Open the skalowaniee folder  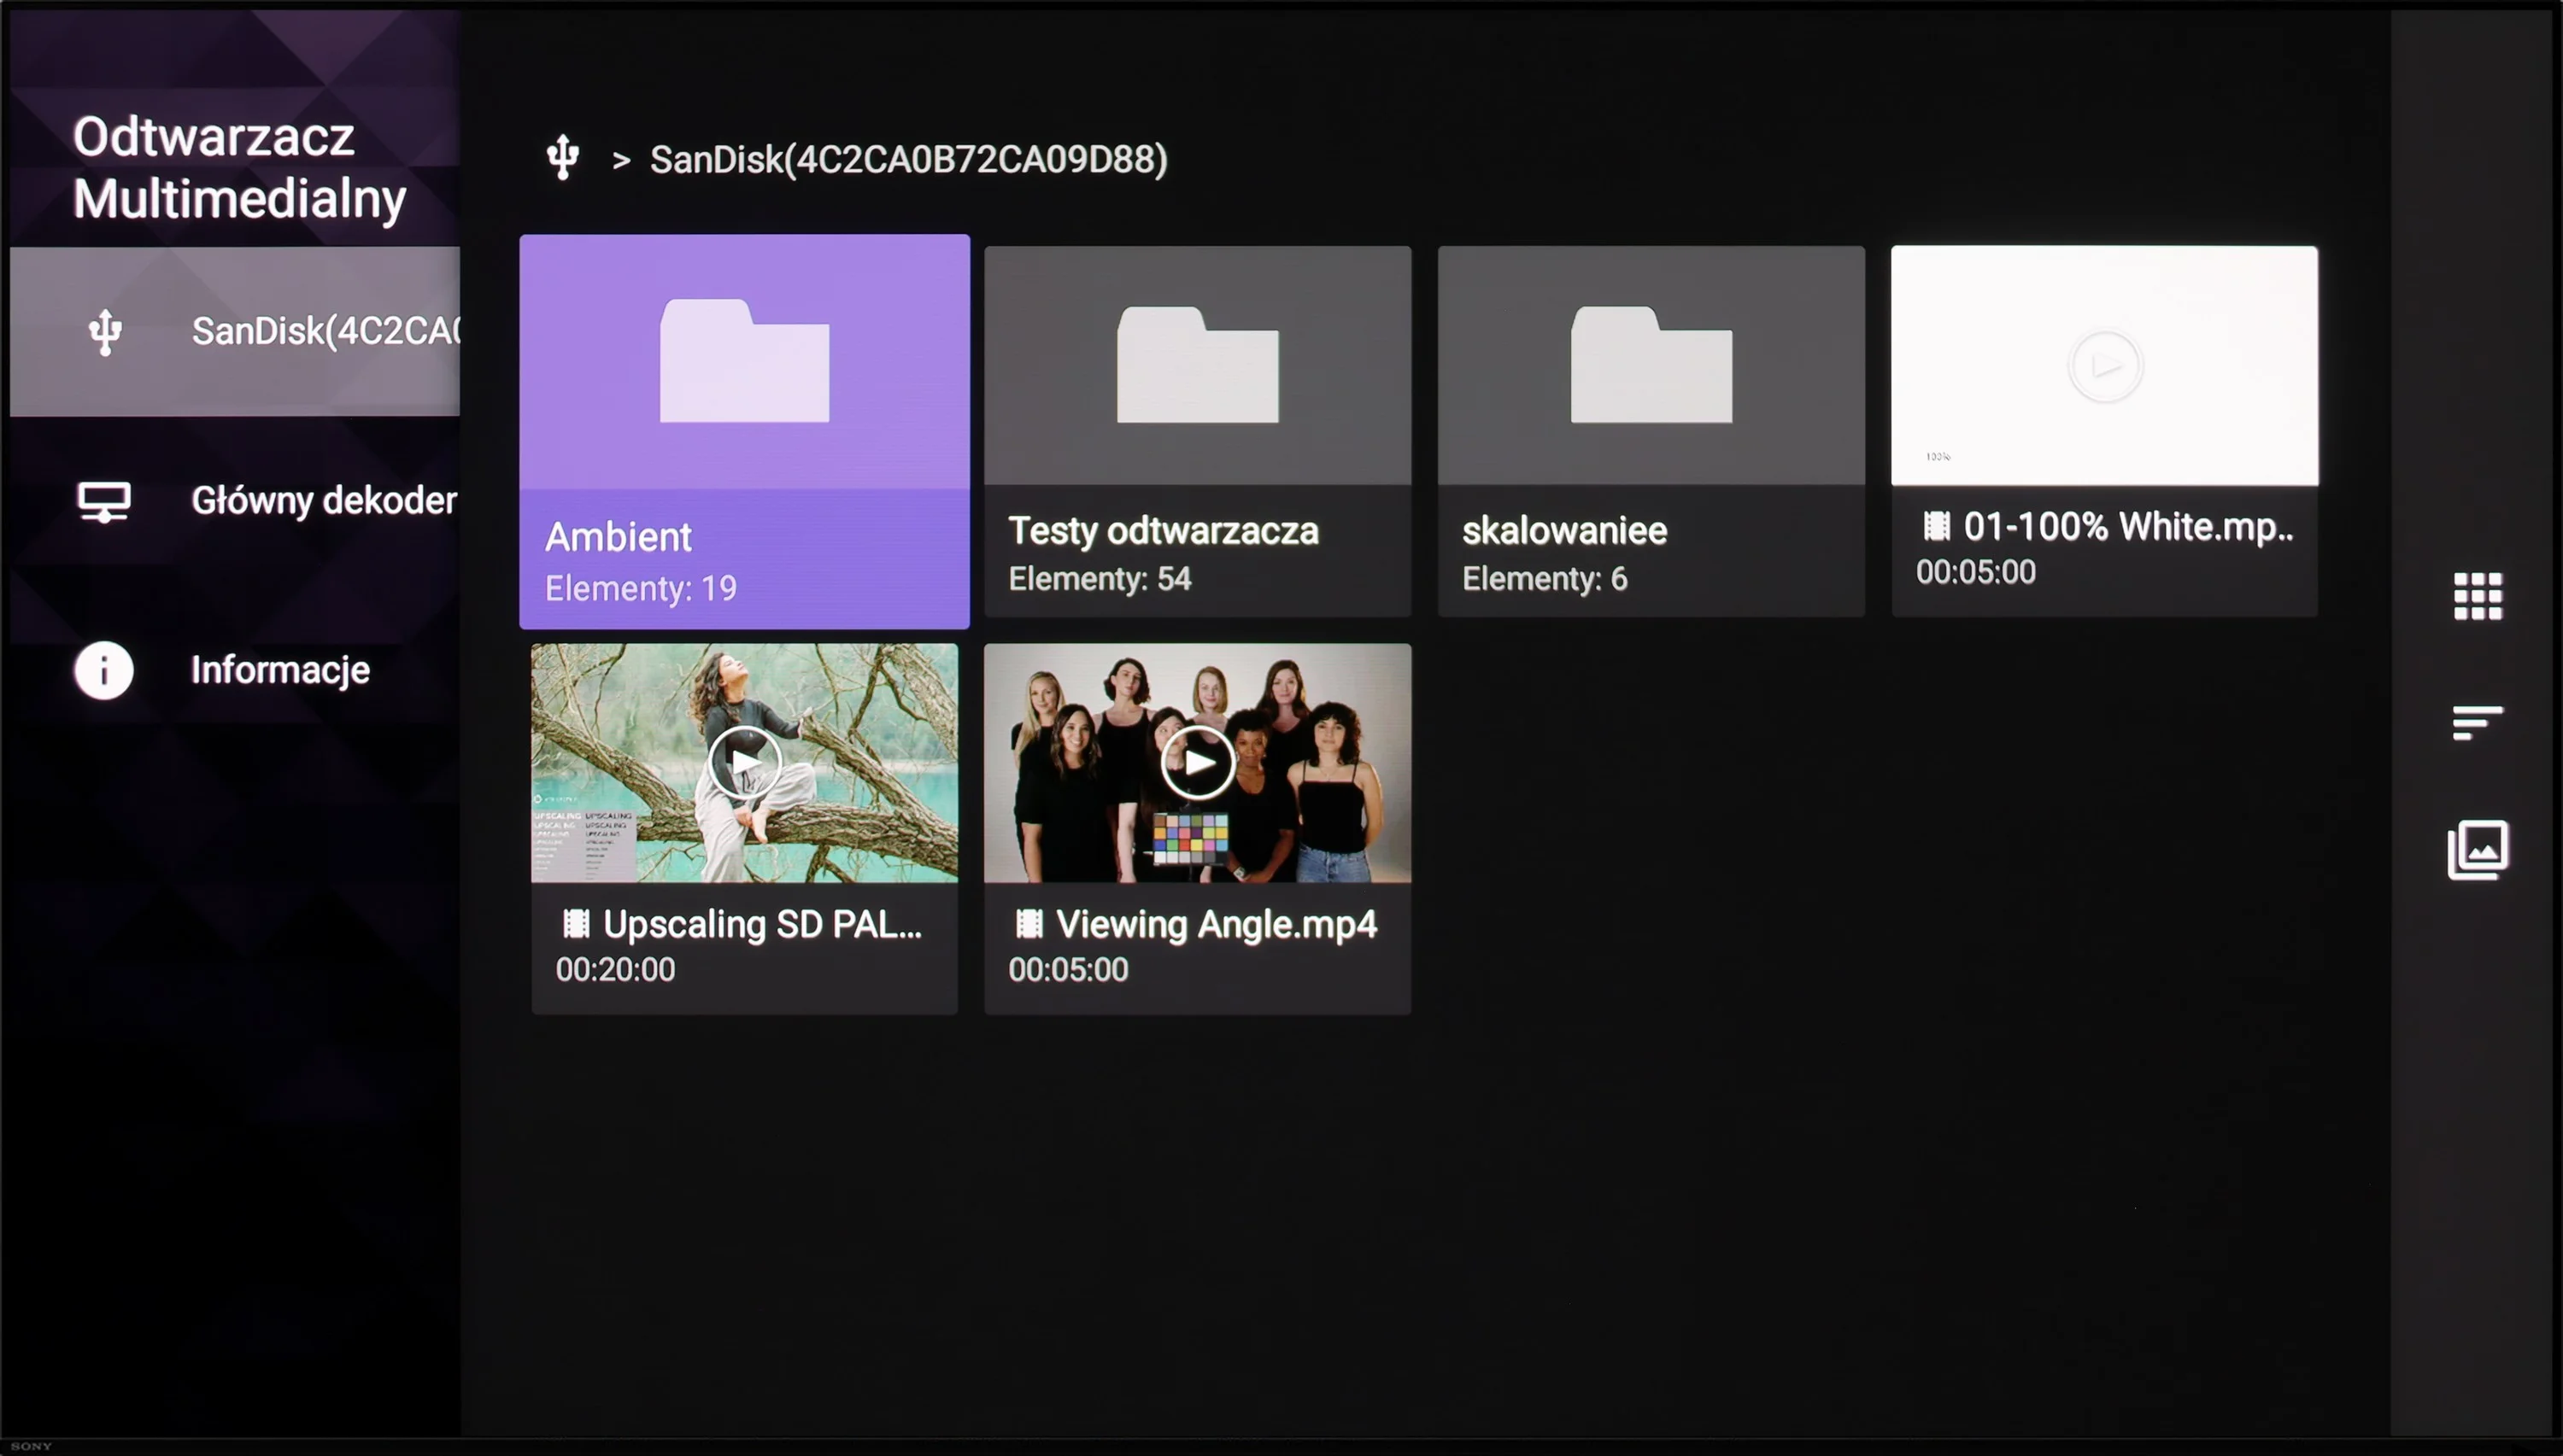[1651, 431]
